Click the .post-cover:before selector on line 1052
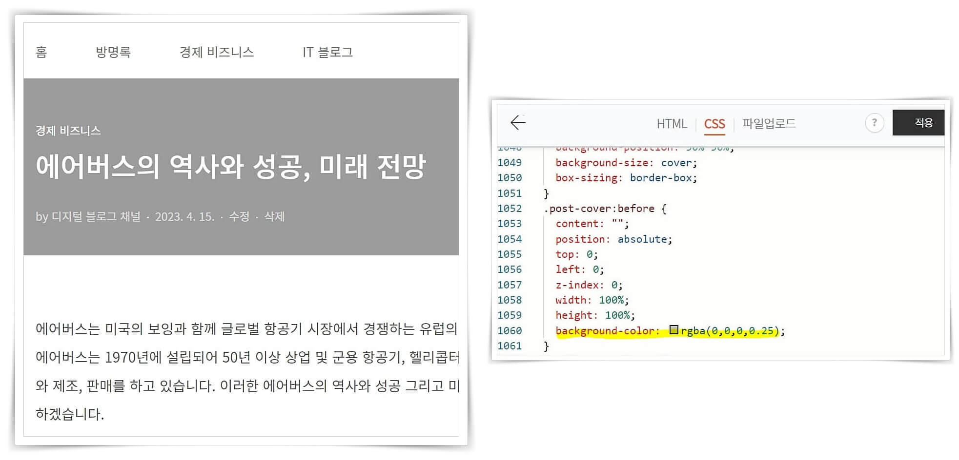 click(600, 208)
